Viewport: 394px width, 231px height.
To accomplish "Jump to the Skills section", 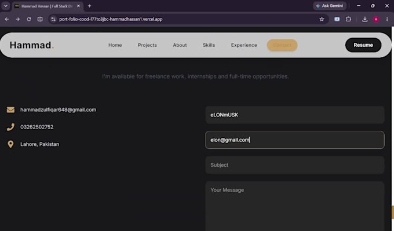I will (209, 45).
